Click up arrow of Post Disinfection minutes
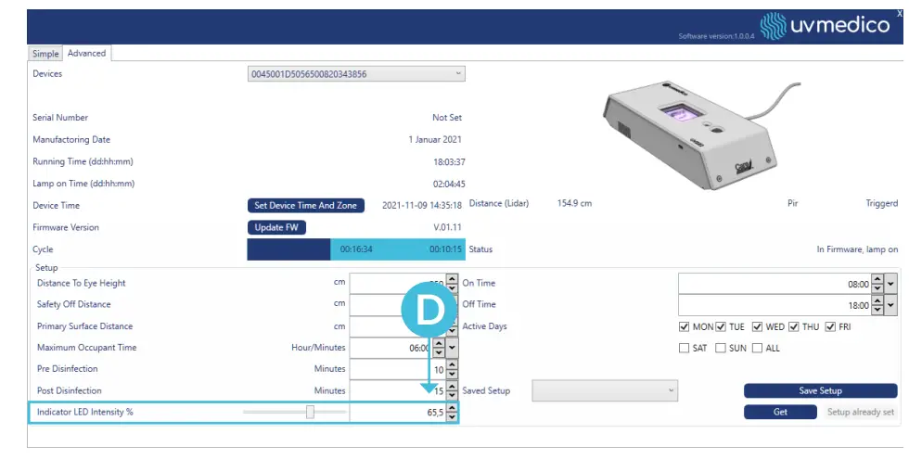 (453, 386)
